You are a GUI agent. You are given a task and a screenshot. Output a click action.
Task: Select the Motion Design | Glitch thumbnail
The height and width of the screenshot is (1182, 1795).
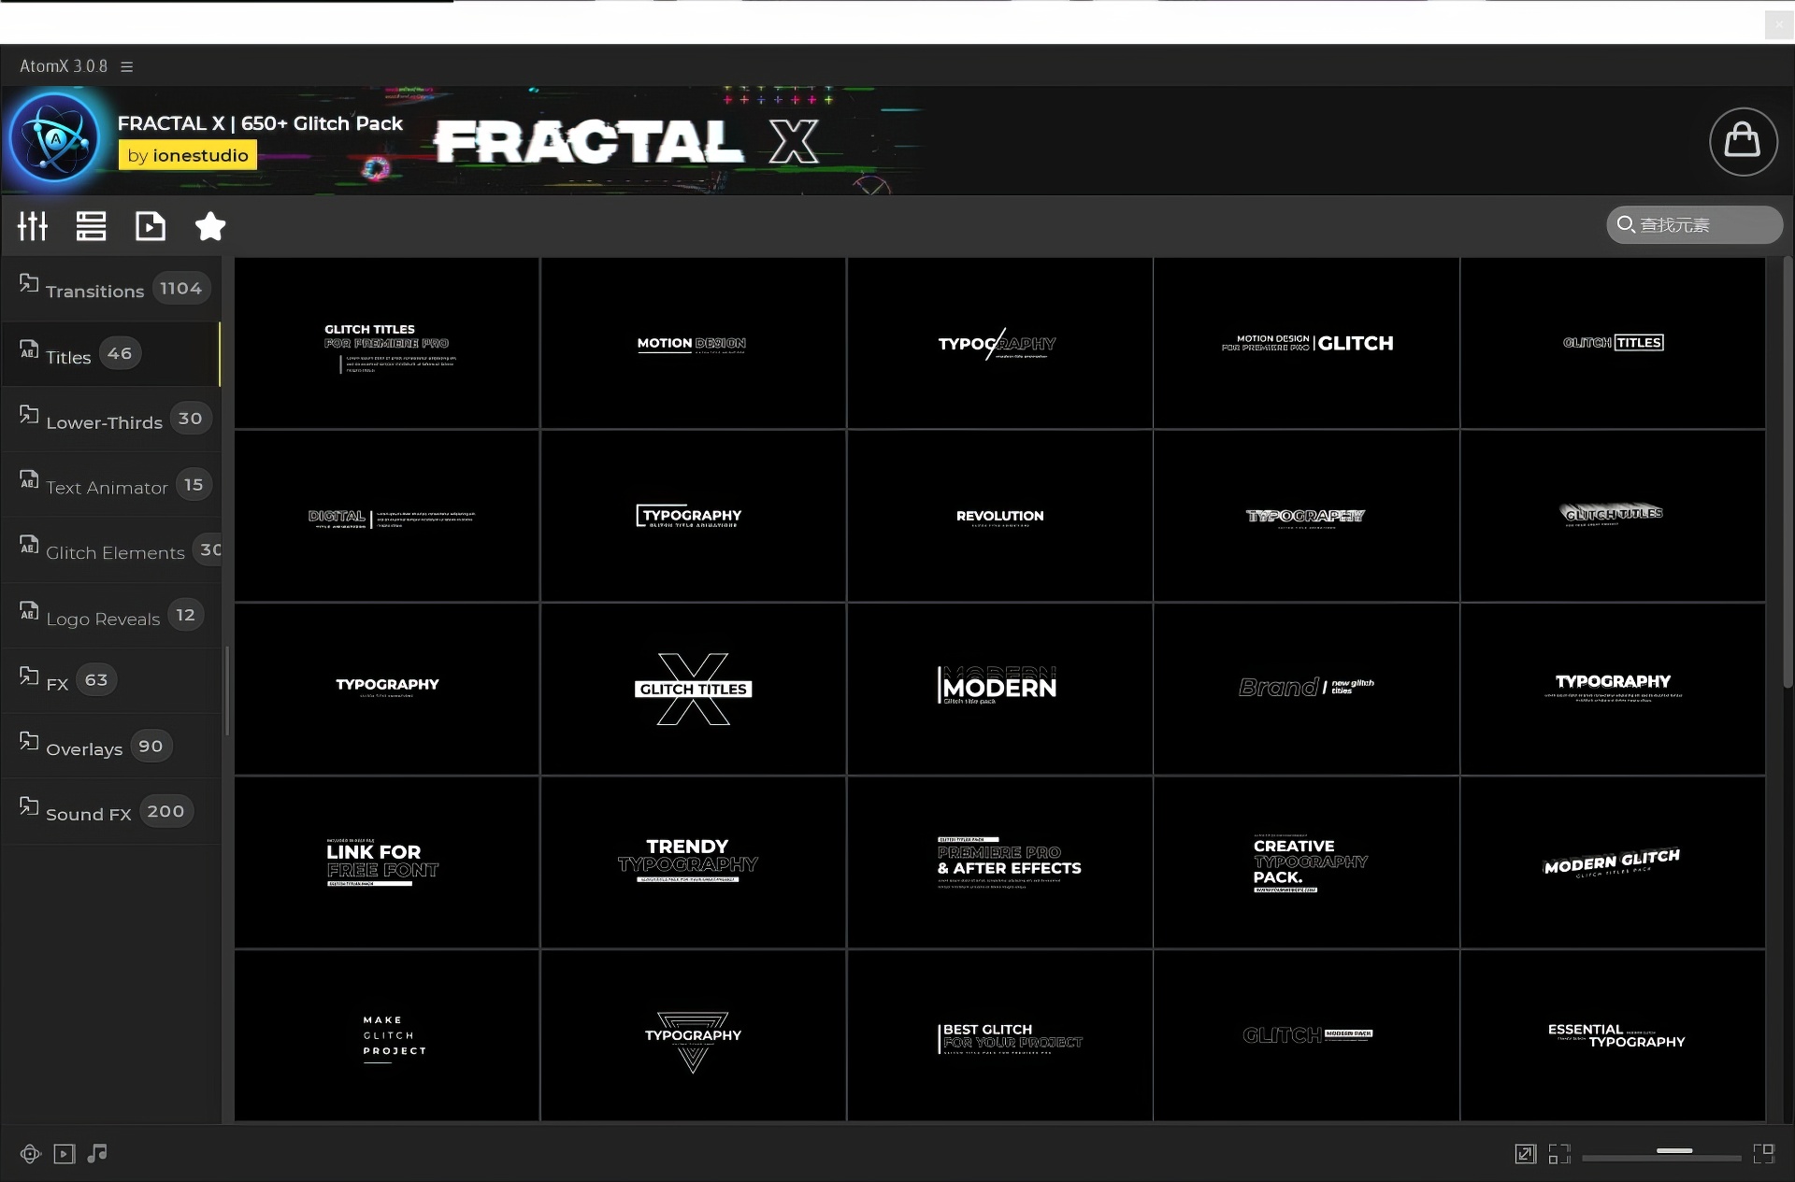click(1306, 343)
